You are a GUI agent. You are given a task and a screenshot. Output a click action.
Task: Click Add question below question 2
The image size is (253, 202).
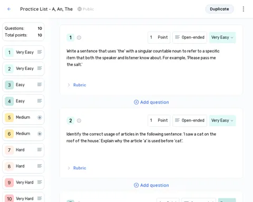point(151,185)
